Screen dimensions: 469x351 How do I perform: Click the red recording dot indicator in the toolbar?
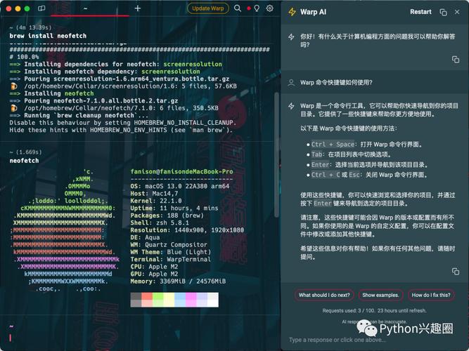[x=248, y=8]
